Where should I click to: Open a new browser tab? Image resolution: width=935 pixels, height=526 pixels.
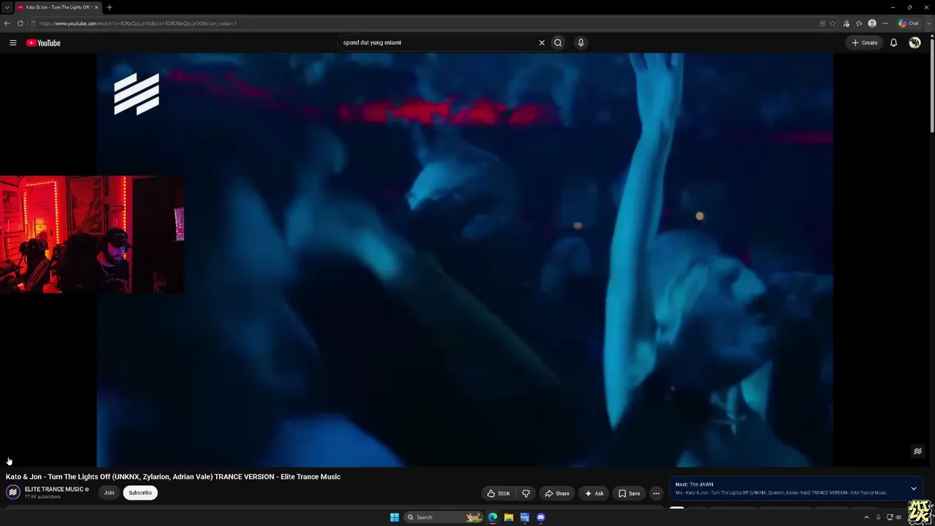coord(109,7)
